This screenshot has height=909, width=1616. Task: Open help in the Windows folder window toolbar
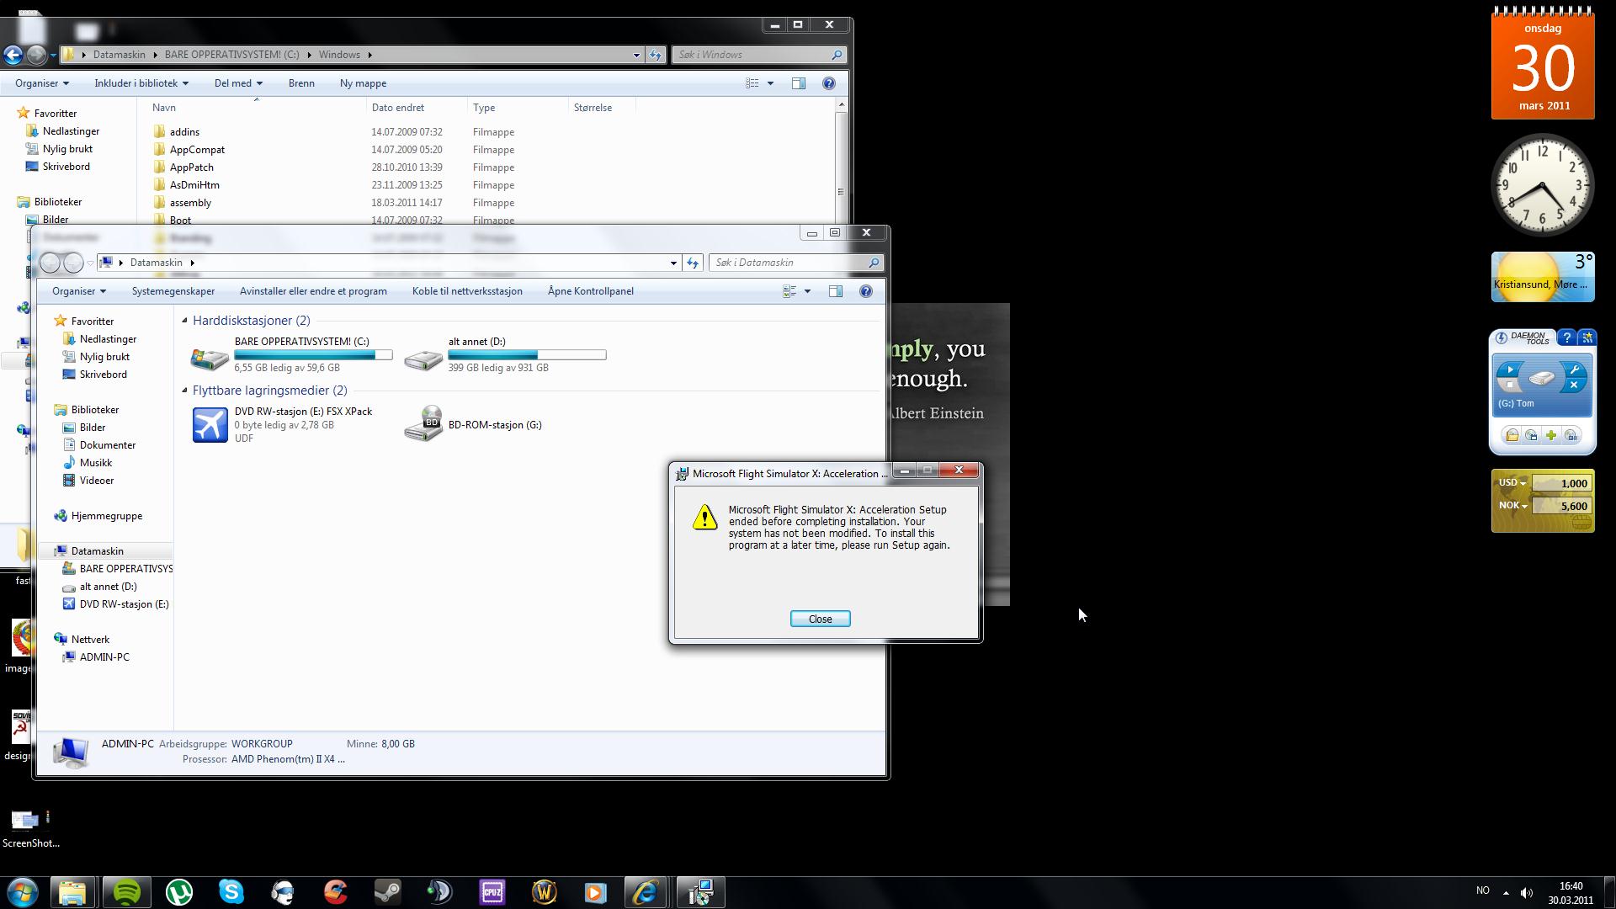click(828, 83)
